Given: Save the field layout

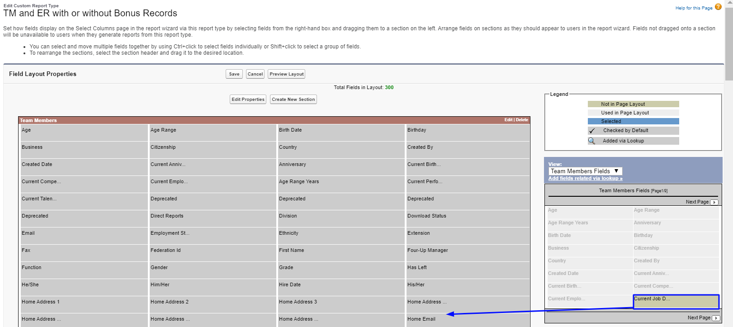Looking at the screenshot, I should (234, 74).
